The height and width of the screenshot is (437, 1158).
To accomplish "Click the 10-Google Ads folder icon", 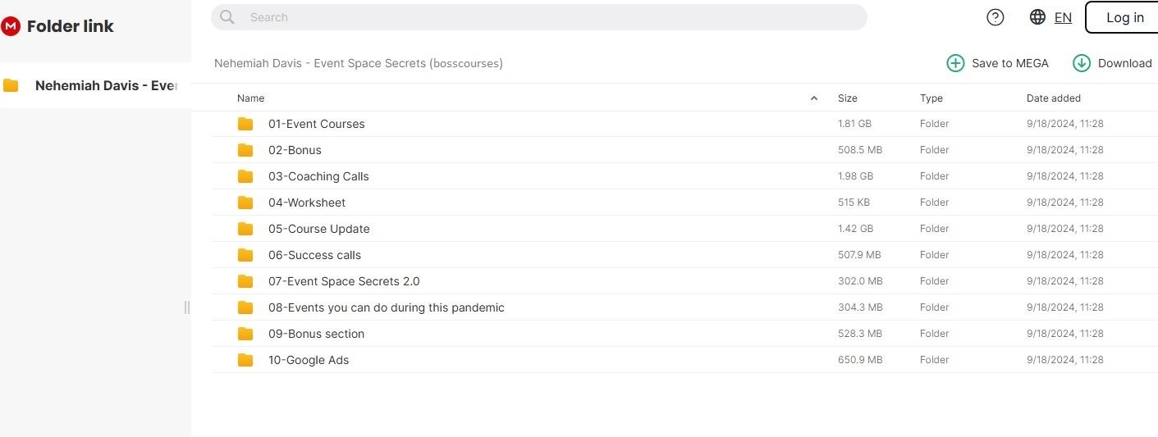I will [x=245, y=360].
